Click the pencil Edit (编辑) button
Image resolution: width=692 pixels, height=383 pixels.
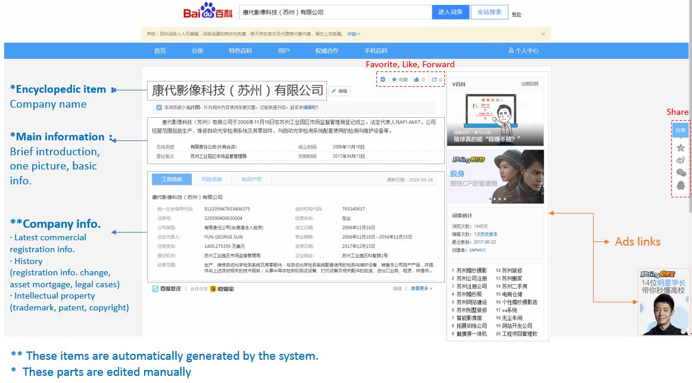[x=339, y=91]
